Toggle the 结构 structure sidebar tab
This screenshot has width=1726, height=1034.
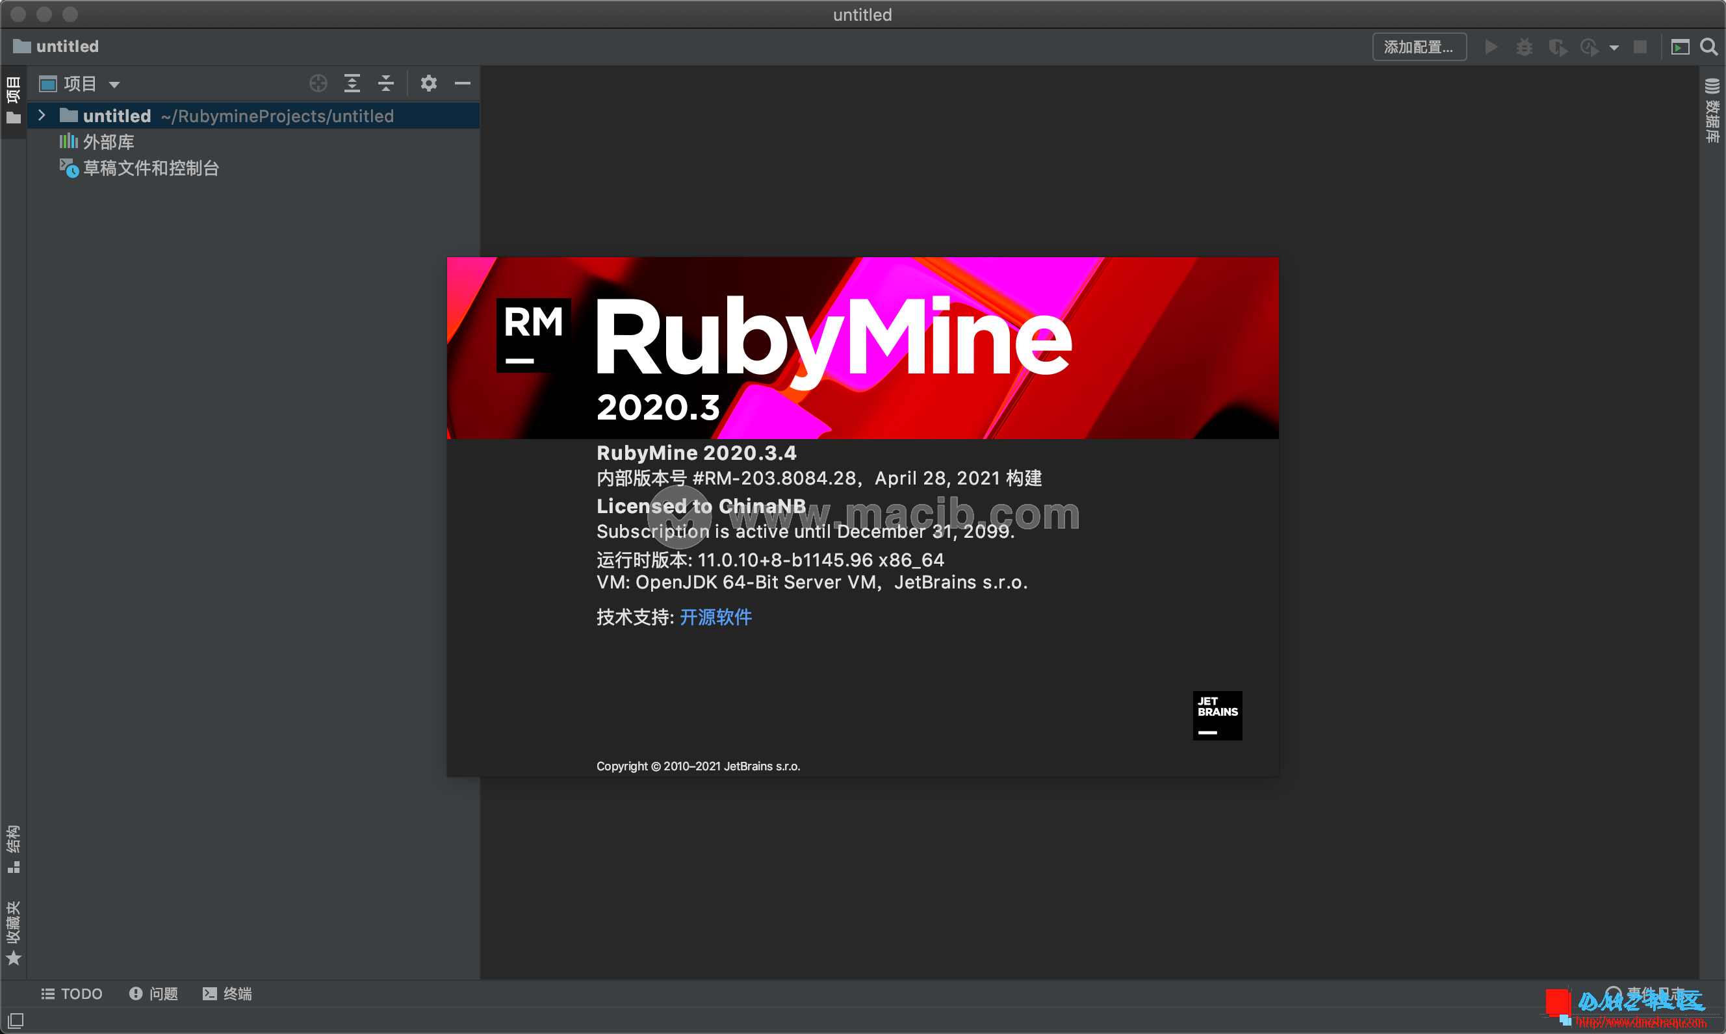13,850
